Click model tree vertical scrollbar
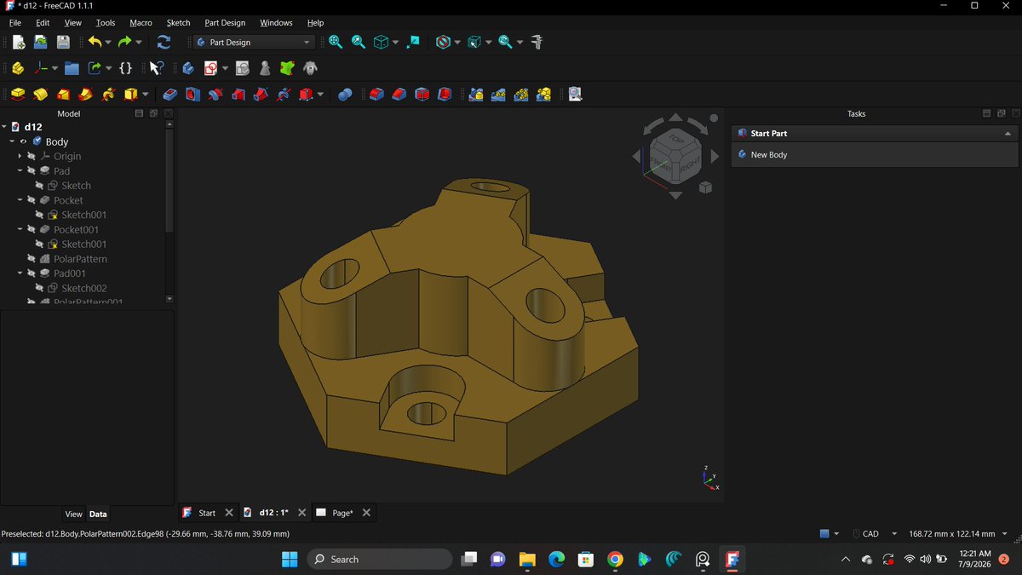1022x575 pixels. click(x=169, y=181)
